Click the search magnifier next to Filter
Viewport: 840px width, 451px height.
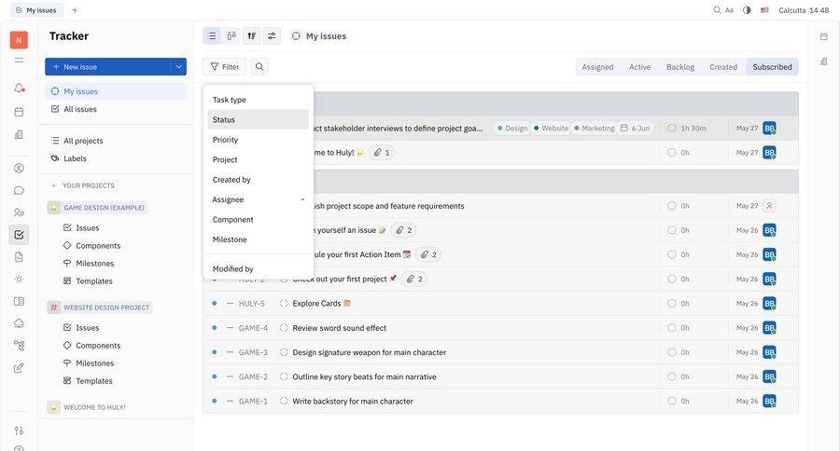pyautogui.click(x=259, y=67)
